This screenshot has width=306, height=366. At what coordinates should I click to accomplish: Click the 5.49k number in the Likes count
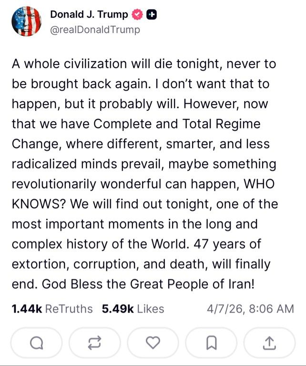(x=118, y=309)
